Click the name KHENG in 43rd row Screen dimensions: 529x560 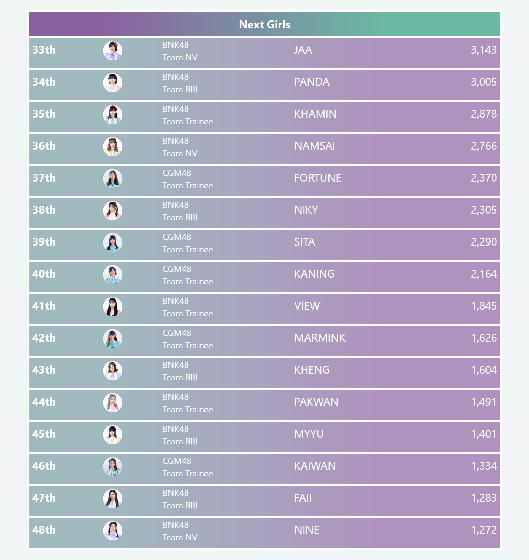click(x=312, y=370)
